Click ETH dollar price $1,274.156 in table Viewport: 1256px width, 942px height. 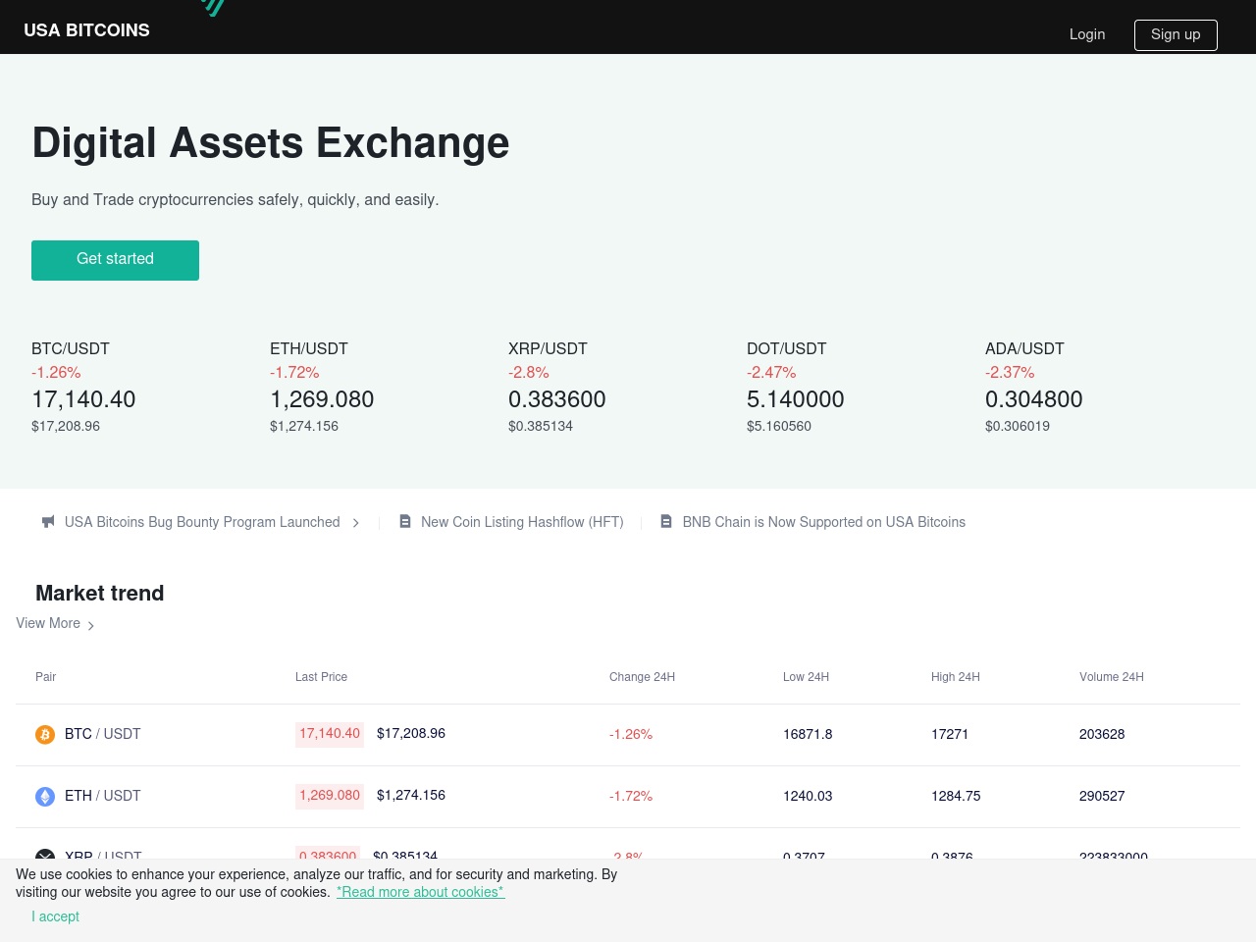point(411,796)
